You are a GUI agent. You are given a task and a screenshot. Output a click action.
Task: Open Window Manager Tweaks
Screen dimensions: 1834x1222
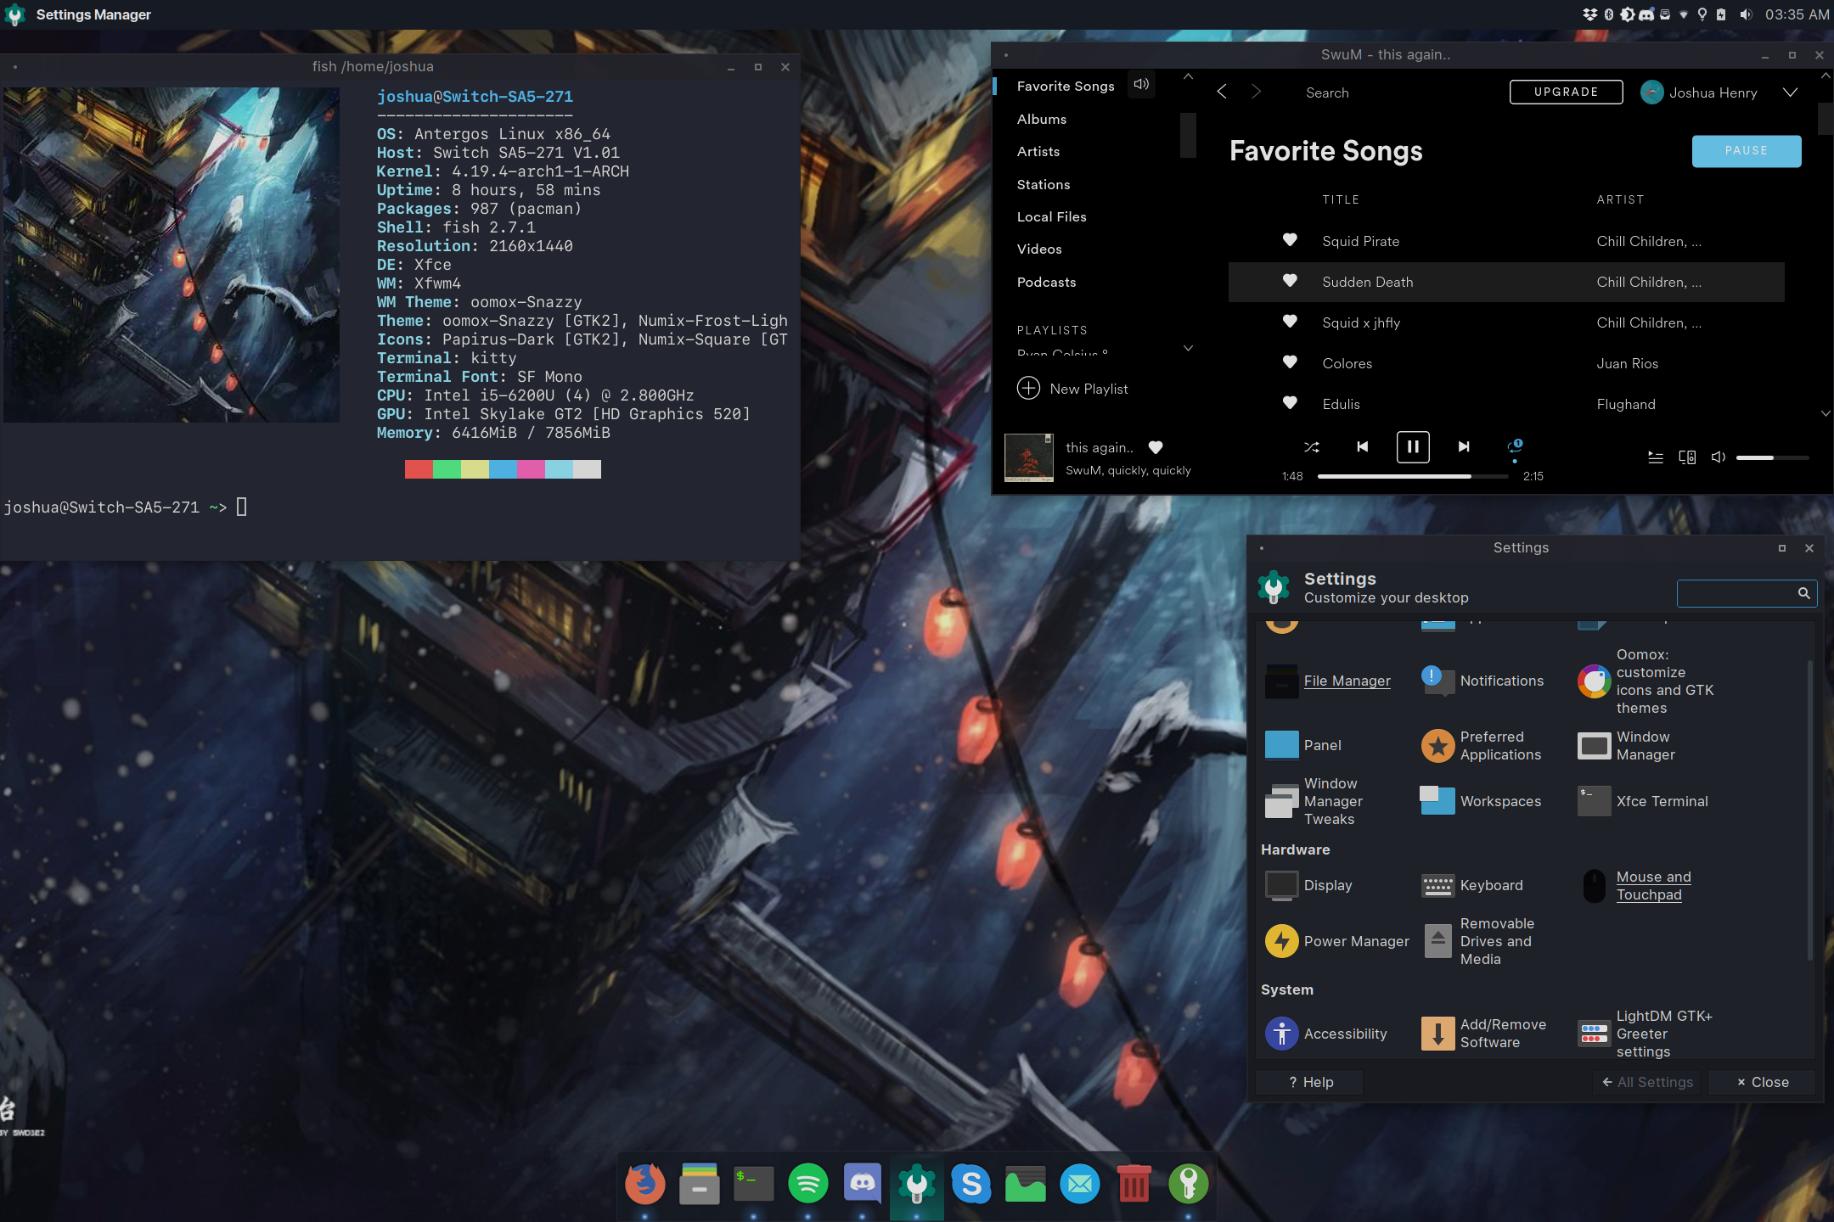(1315, 801)
